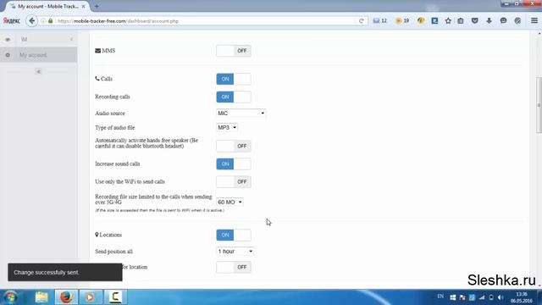Open the 60 MO file size dropdown

pyautogui.click(x=230, y=202)
